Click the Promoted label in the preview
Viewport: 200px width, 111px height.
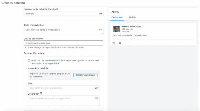(126, 31)
